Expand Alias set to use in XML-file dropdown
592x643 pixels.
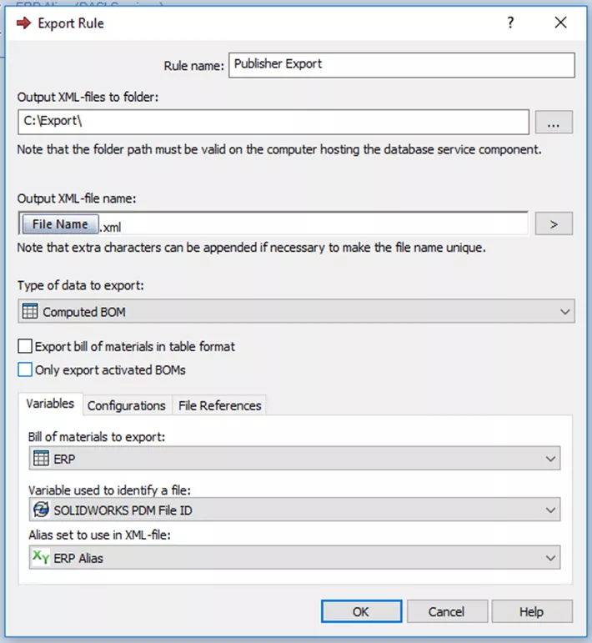point(294,557)
